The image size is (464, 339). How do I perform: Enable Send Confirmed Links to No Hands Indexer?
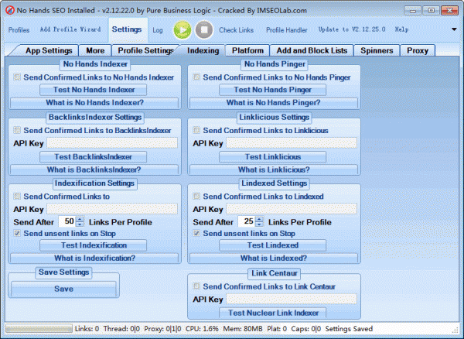(x=17, y=77)
